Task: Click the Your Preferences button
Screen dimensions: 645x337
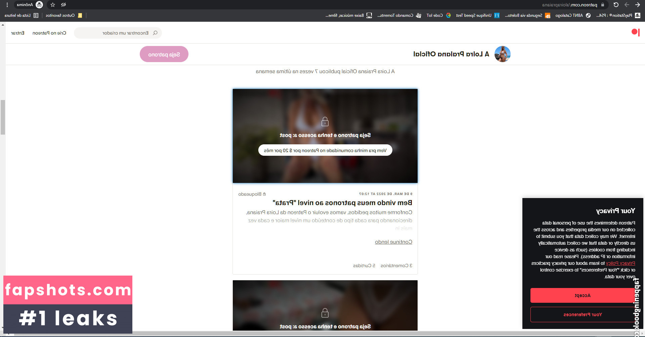Action: 583,315
